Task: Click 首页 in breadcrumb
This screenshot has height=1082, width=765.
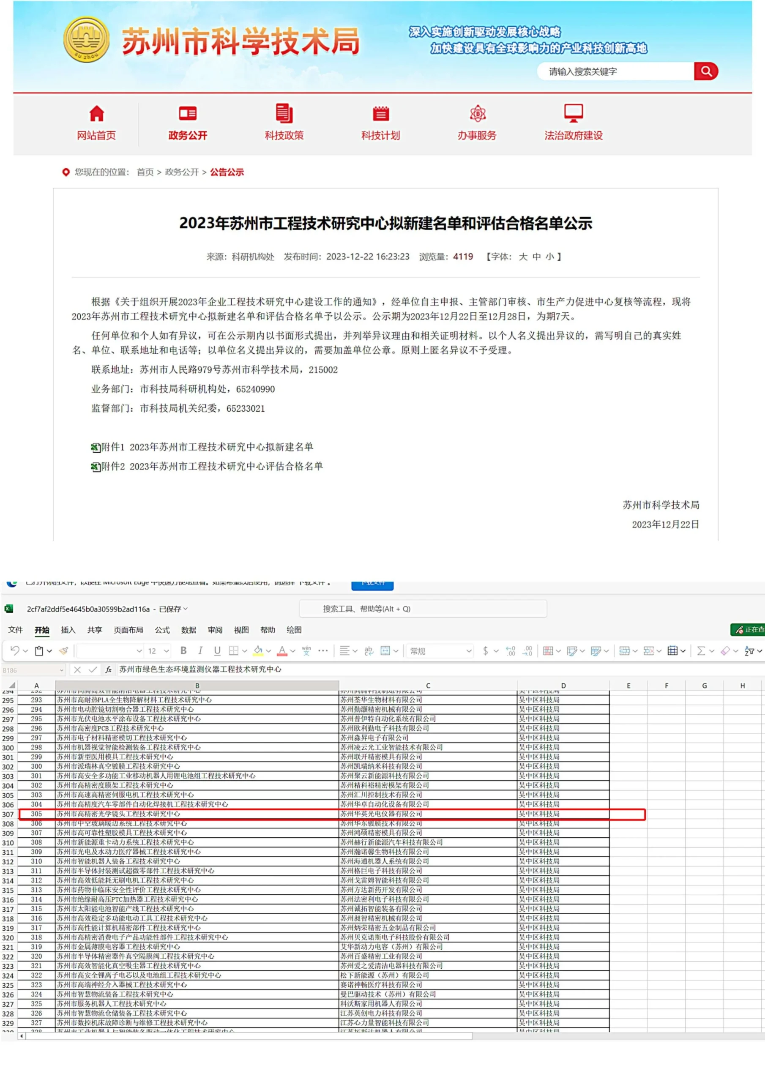Action: (145, 172)
